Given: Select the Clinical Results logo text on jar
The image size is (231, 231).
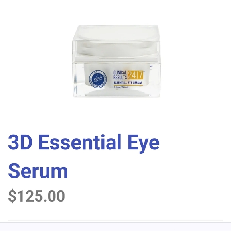Looking at the screenshot, I should pos(120,75).
